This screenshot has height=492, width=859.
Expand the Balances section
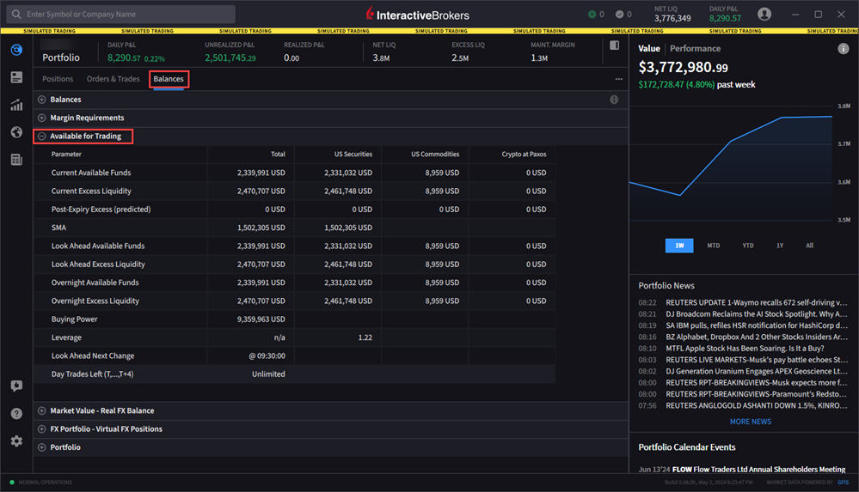pyautogui.click(x=41, y=100)
